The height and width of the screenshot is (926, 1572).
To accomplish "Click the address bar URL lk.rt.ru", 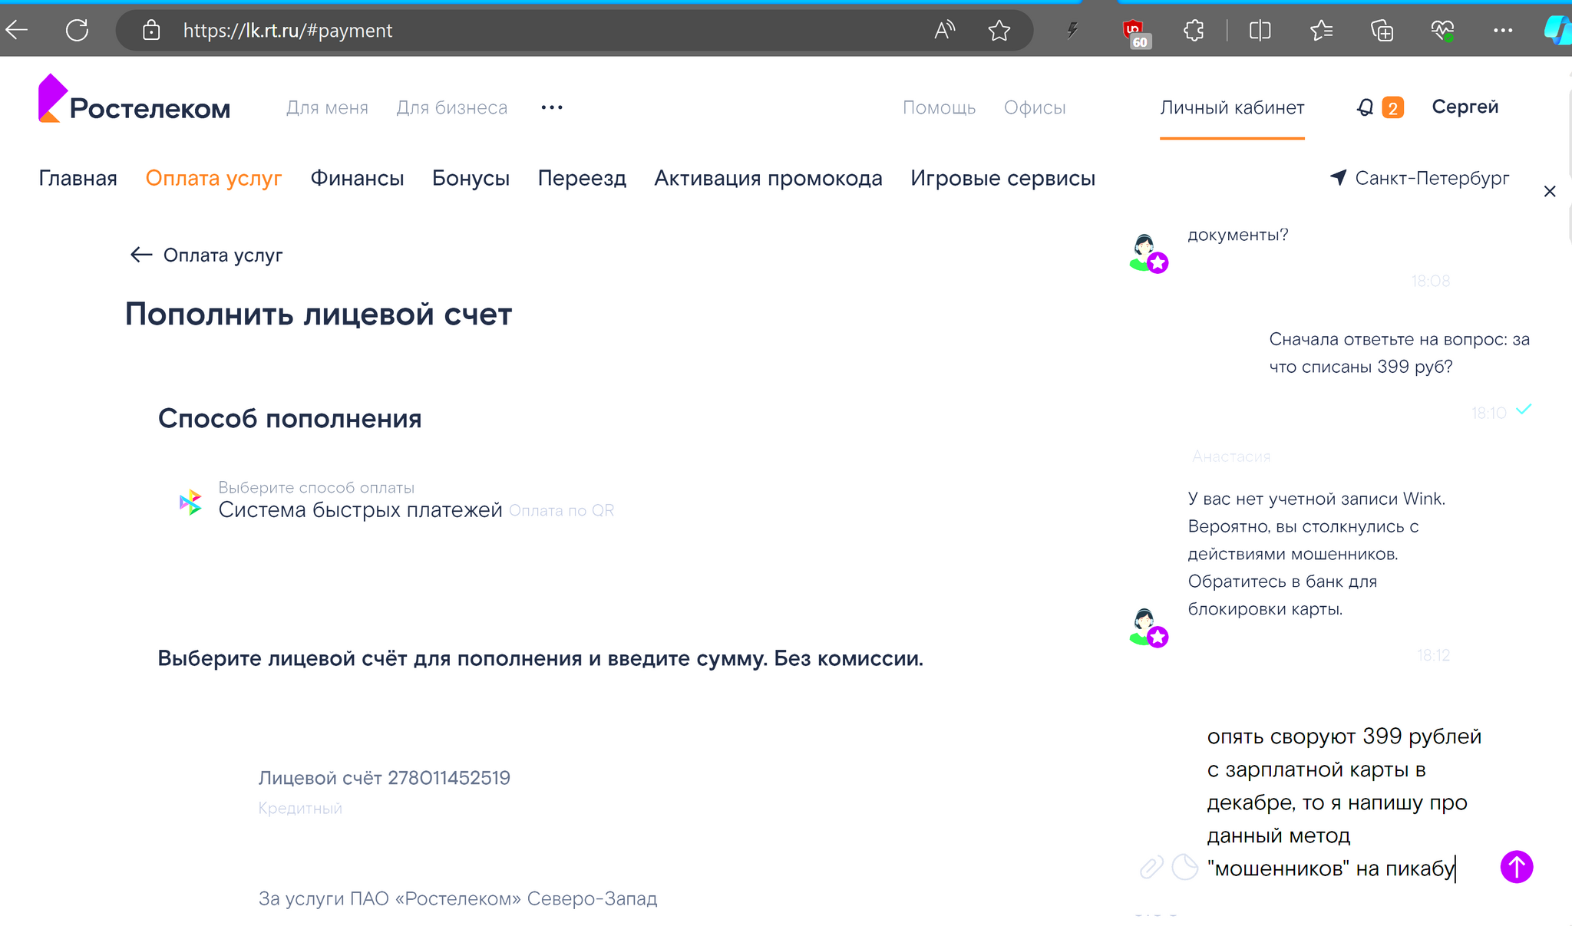I will [288, 31].
